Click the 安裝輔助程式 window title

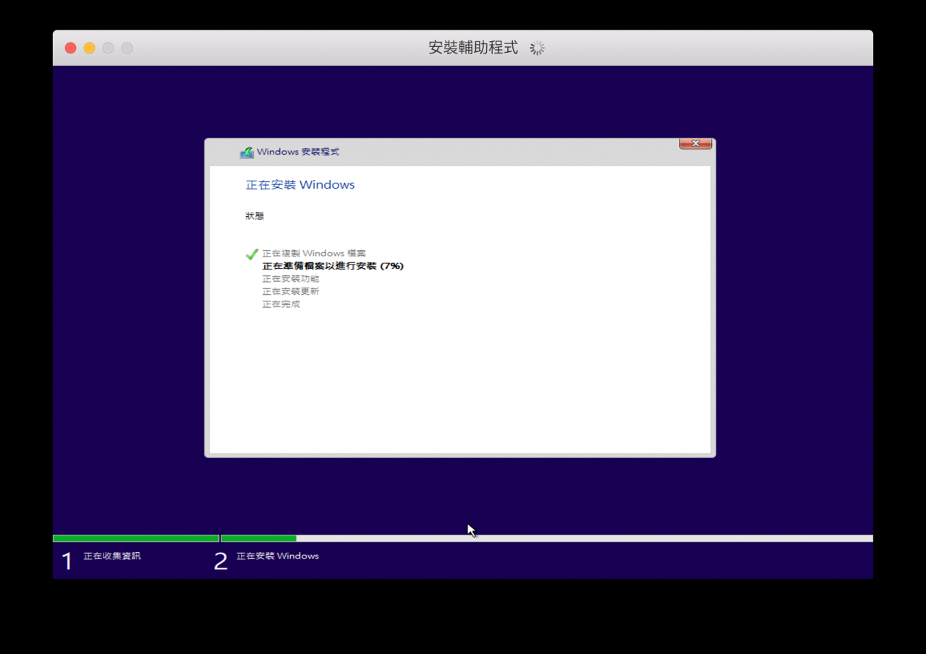pyautogui.click(x=473, y=48)
